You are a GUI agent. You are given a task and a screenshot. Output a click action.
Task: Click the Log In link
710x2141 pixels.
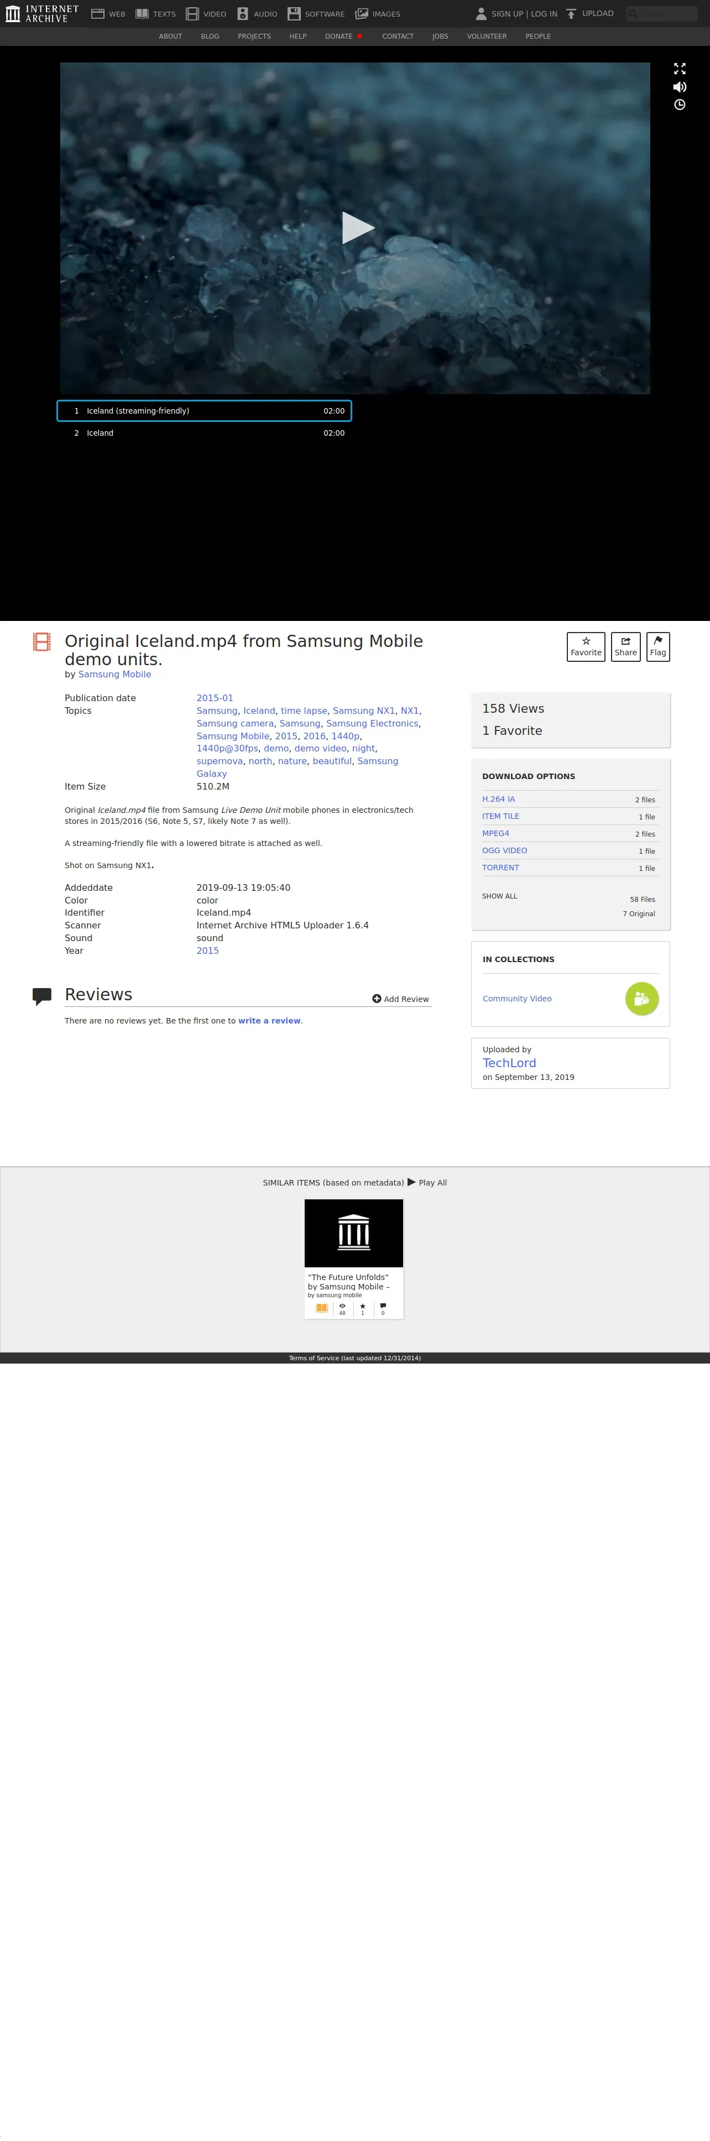tap(545, 14)
